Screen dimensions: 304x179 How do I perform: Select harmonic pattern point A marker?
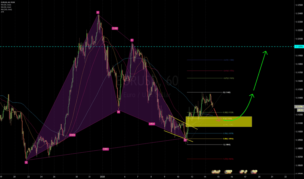(x=97, y=12)
